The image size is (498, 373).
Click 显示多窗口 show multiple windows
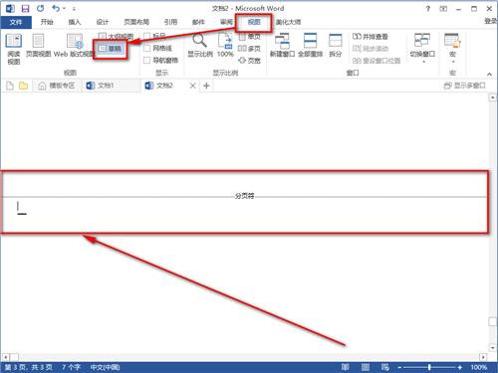(x=464, y=86)
